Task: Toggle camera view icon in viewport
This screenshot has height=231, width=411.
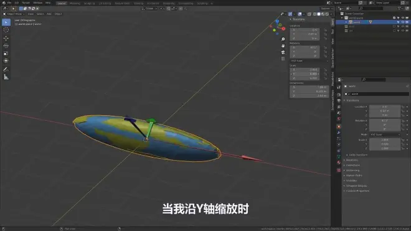Action: click(x=283, y=52)
